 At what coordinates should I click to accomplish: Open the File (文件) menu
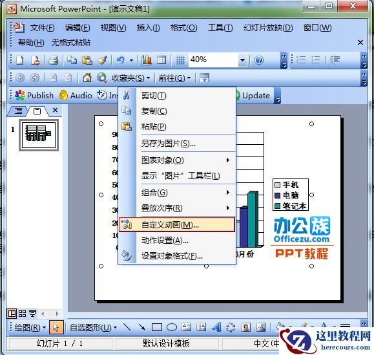point(42,28)
